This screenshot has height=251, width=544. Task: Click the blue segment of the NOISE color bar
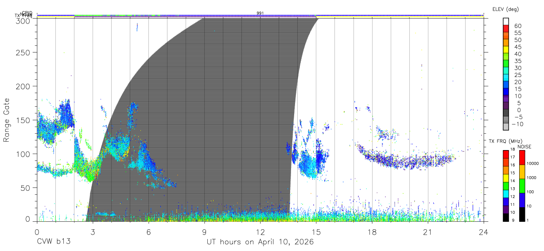521,200
